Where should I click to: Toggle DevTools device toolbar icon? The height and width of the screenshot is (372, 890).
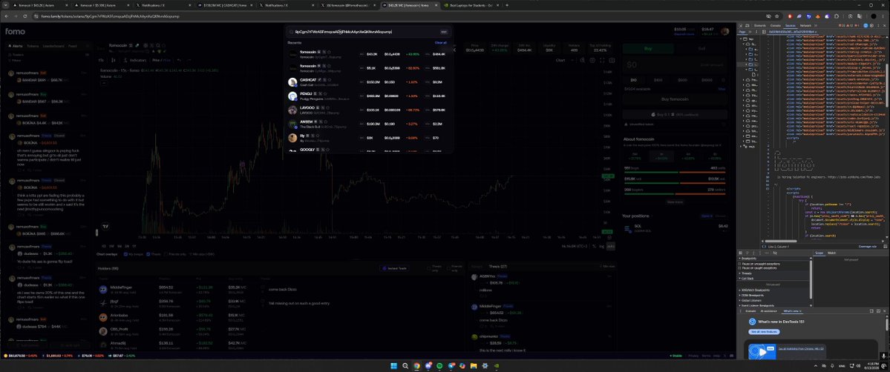[749, 25]
